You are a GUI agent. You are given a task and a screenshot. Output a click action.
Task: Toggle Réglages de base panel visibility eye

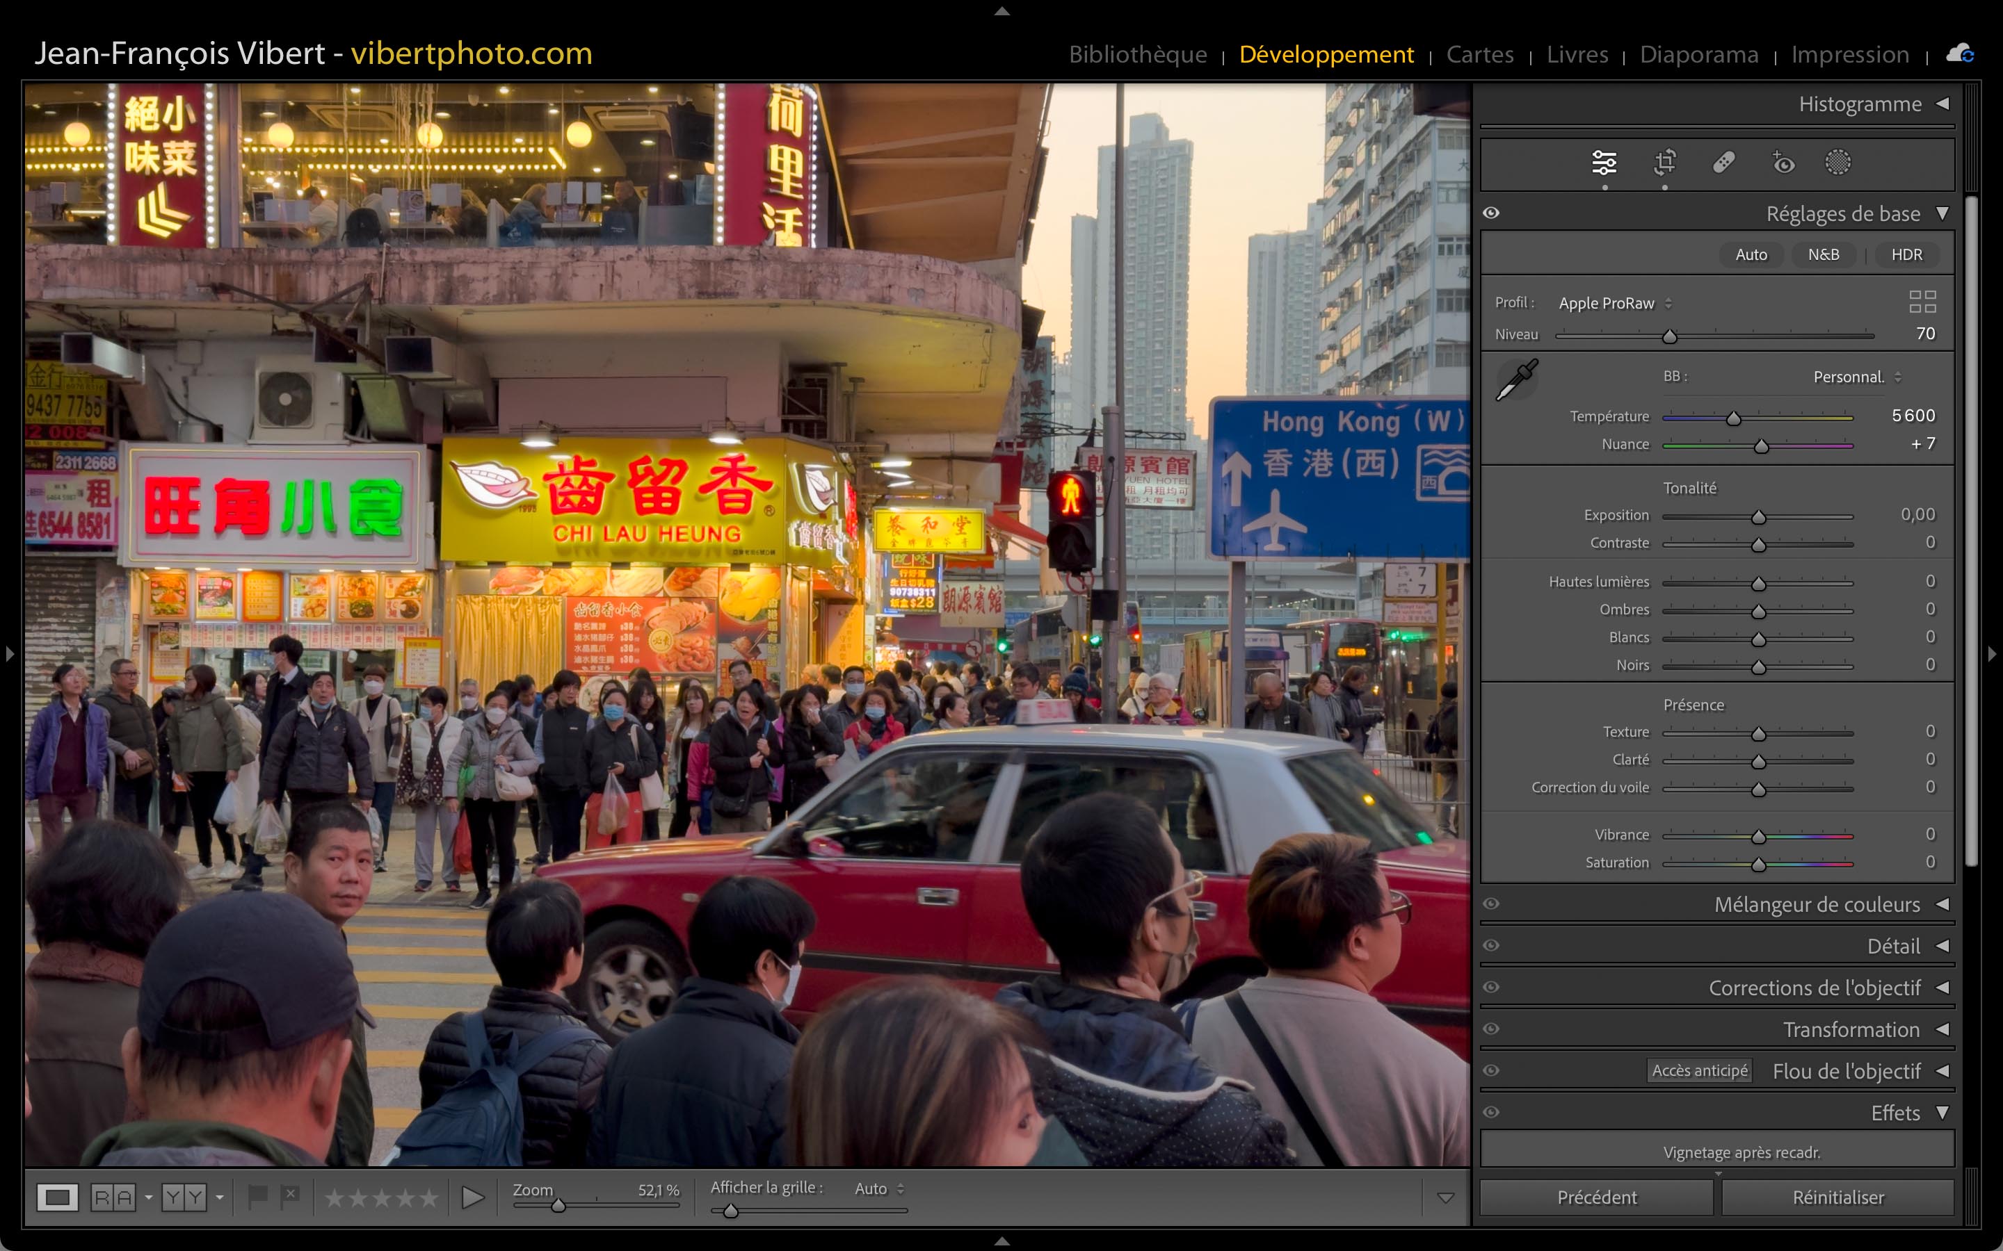pyautogui.click(x=1492, y=213)
